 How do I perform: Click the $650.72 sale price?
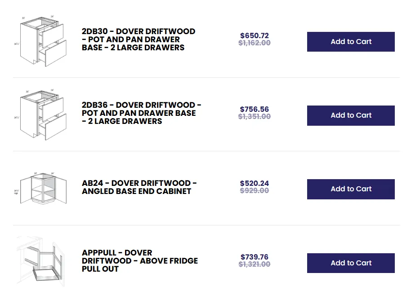[x=255, y=35]
